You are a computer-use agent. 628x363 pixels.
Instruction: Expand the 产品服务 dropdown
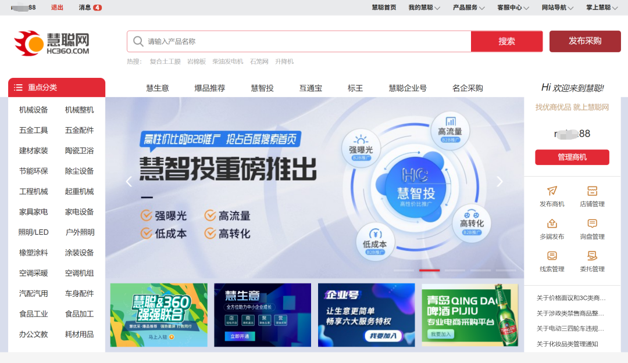click(469, 8)
